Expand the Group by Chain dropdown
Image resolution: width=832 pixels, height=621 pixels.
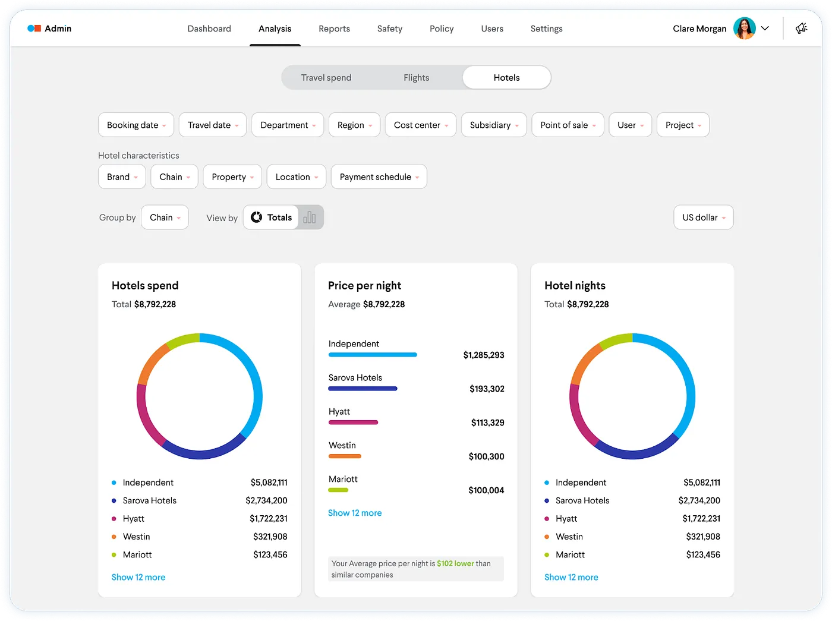pyautogui.click(x=165, y=217)
